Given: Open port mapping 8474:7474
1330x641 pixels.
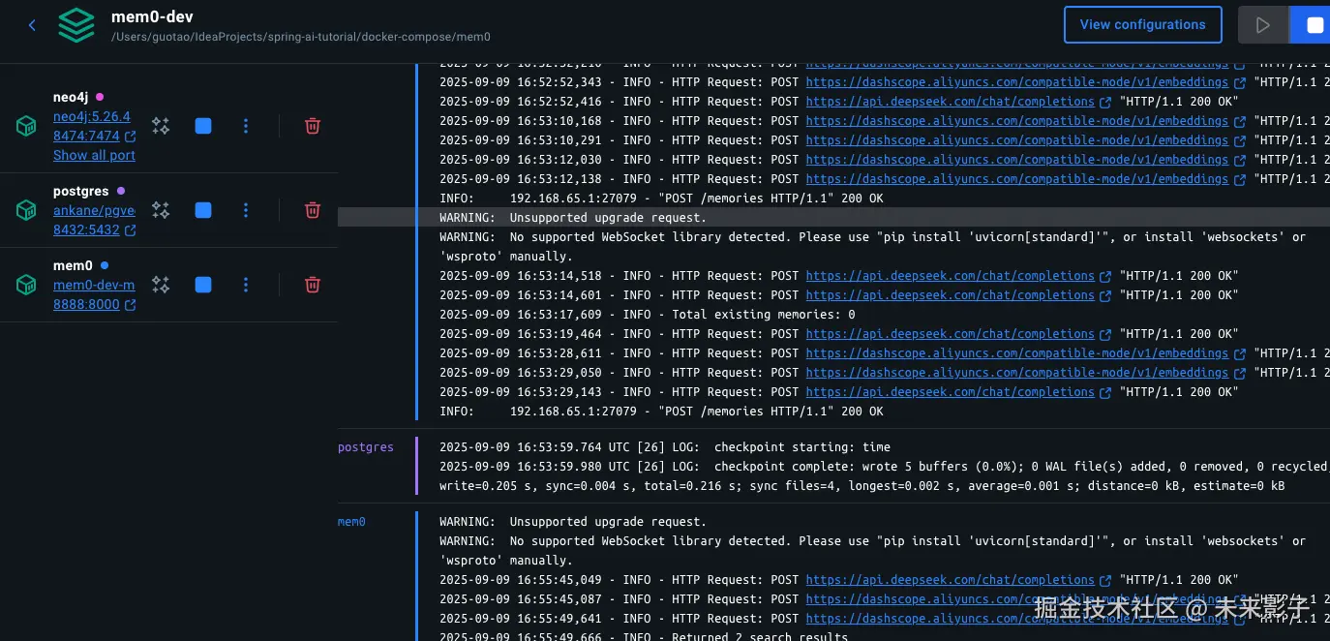Looking at the screenshot, I should (x=86, y=137).
